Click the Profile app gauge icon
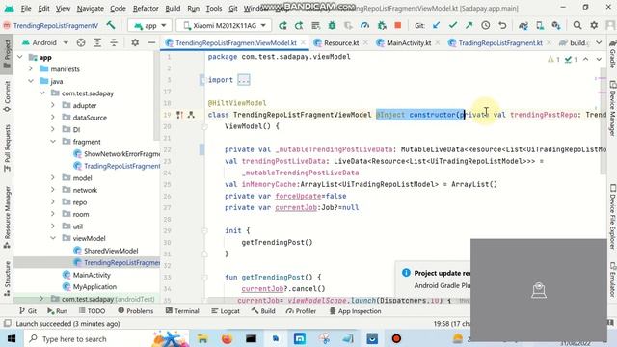This screenshot has height=347, width=617. (x=364, y=26)
